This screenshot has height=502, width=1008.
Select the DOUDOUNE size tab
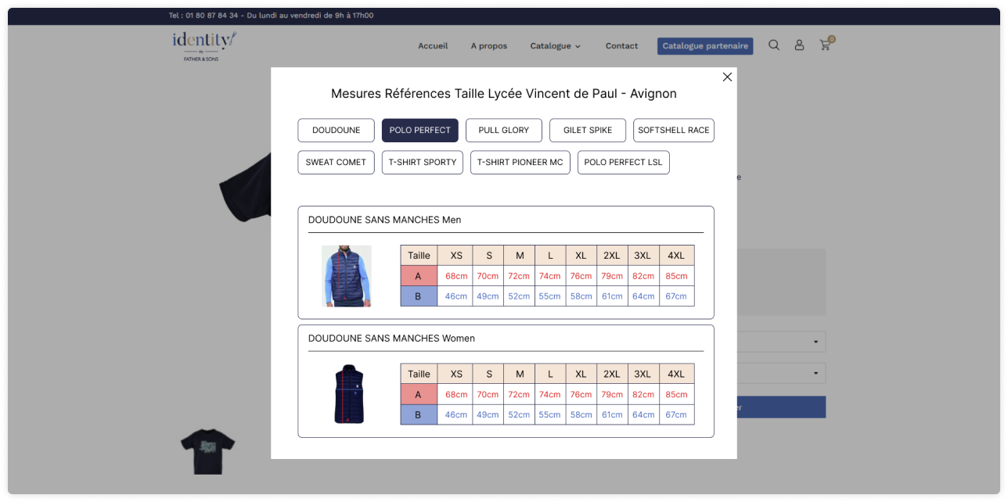(336, 131)
